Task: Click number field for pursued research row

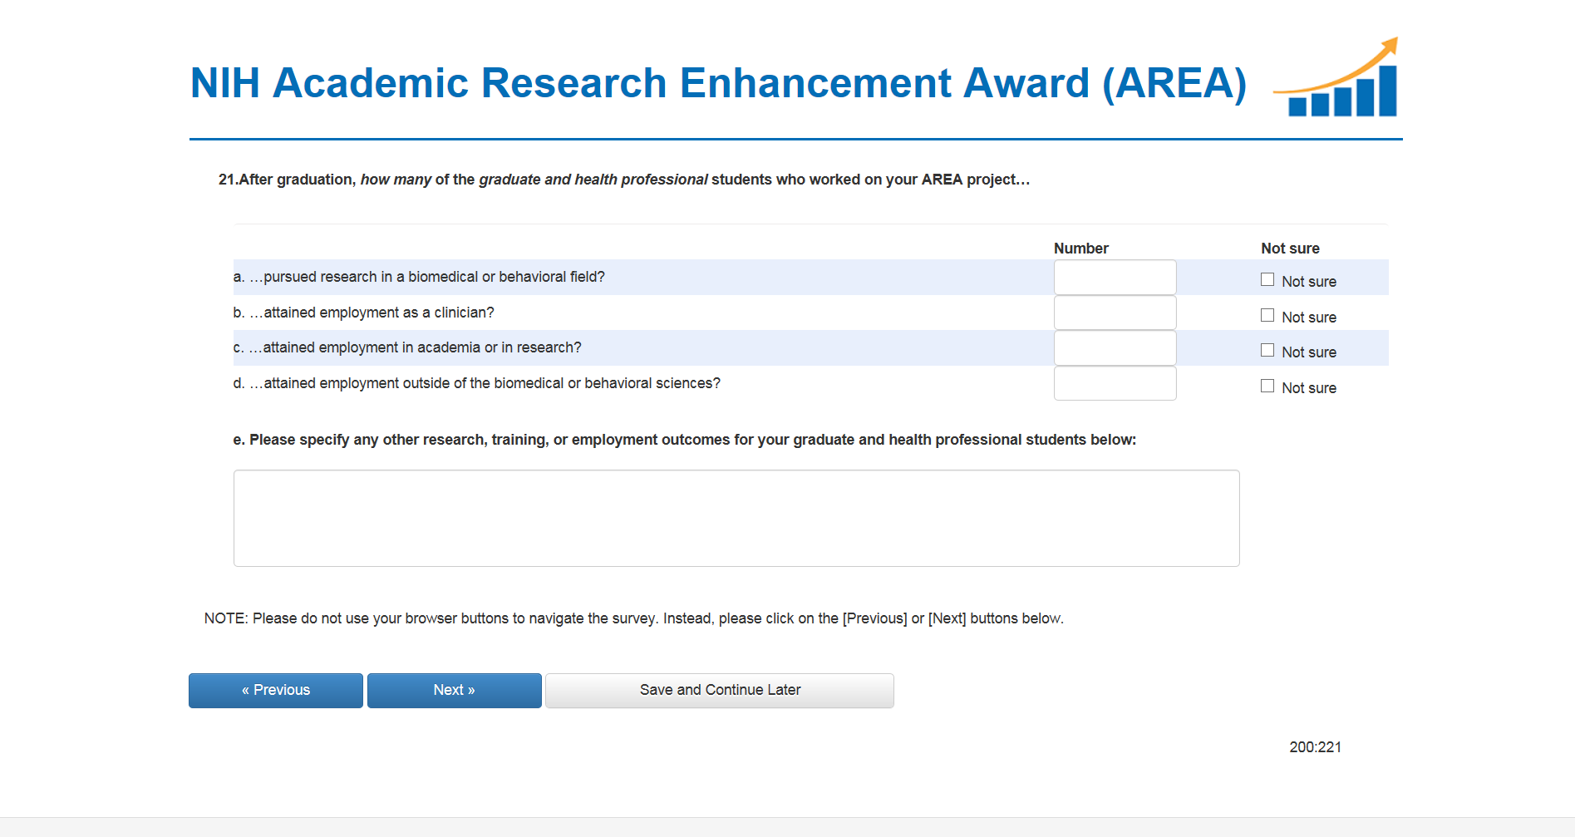Action: click(x=1115, y=278)
